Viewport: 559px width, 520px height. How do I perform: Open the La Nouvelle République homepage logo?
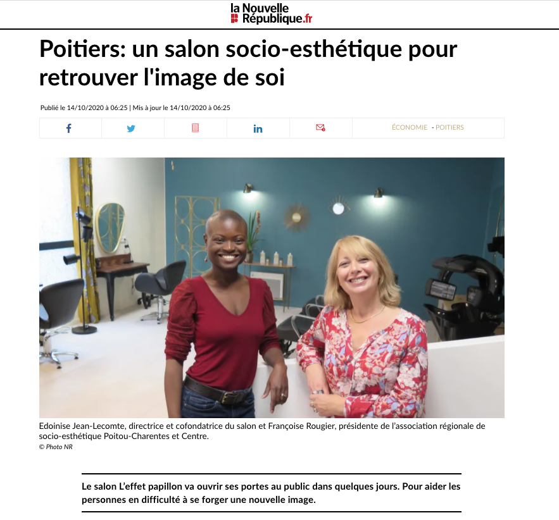[272, 14]
